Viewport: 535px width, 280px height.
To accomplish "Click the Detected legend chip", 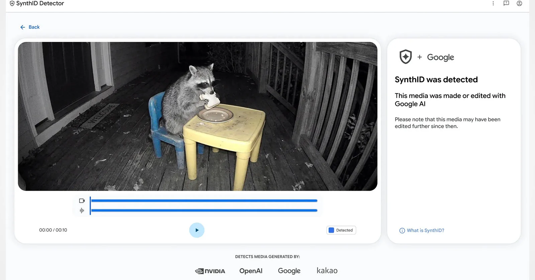I will (x=341, y=230).
